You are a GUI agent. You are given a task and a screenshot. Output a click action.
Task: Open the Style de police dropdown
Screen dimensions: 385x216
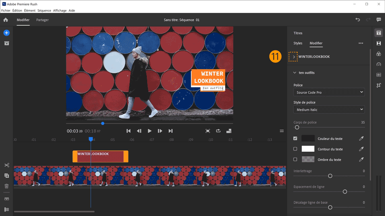pos(329,110)
